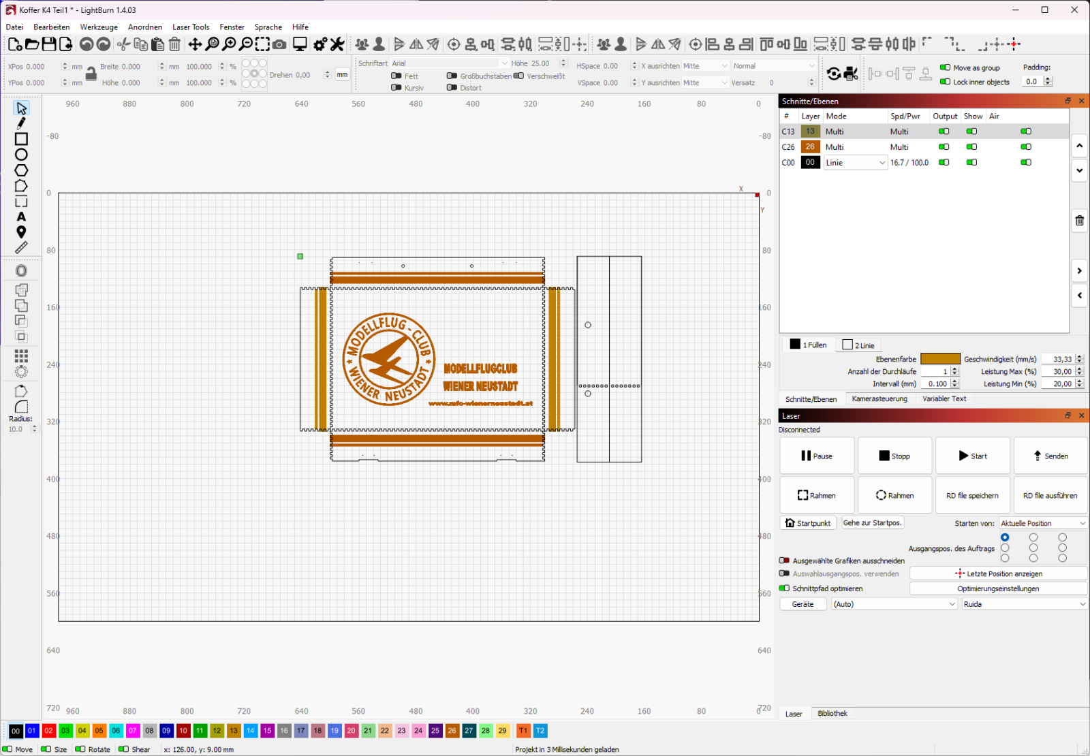Open the Grid array tool
The height and width of the screenshot is (756, 1090).
tap(21, 356)
